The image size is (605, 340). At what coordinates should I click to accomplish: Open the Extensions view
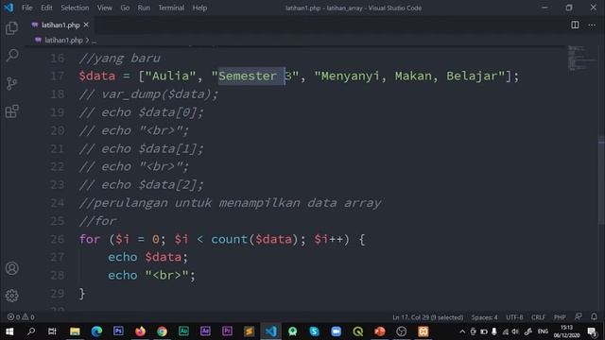[x=12, y=111]
